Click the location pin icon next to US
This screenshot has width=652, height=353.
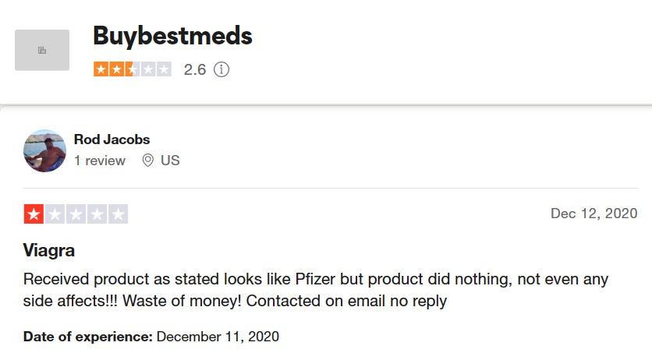click(x=147, y=161)
